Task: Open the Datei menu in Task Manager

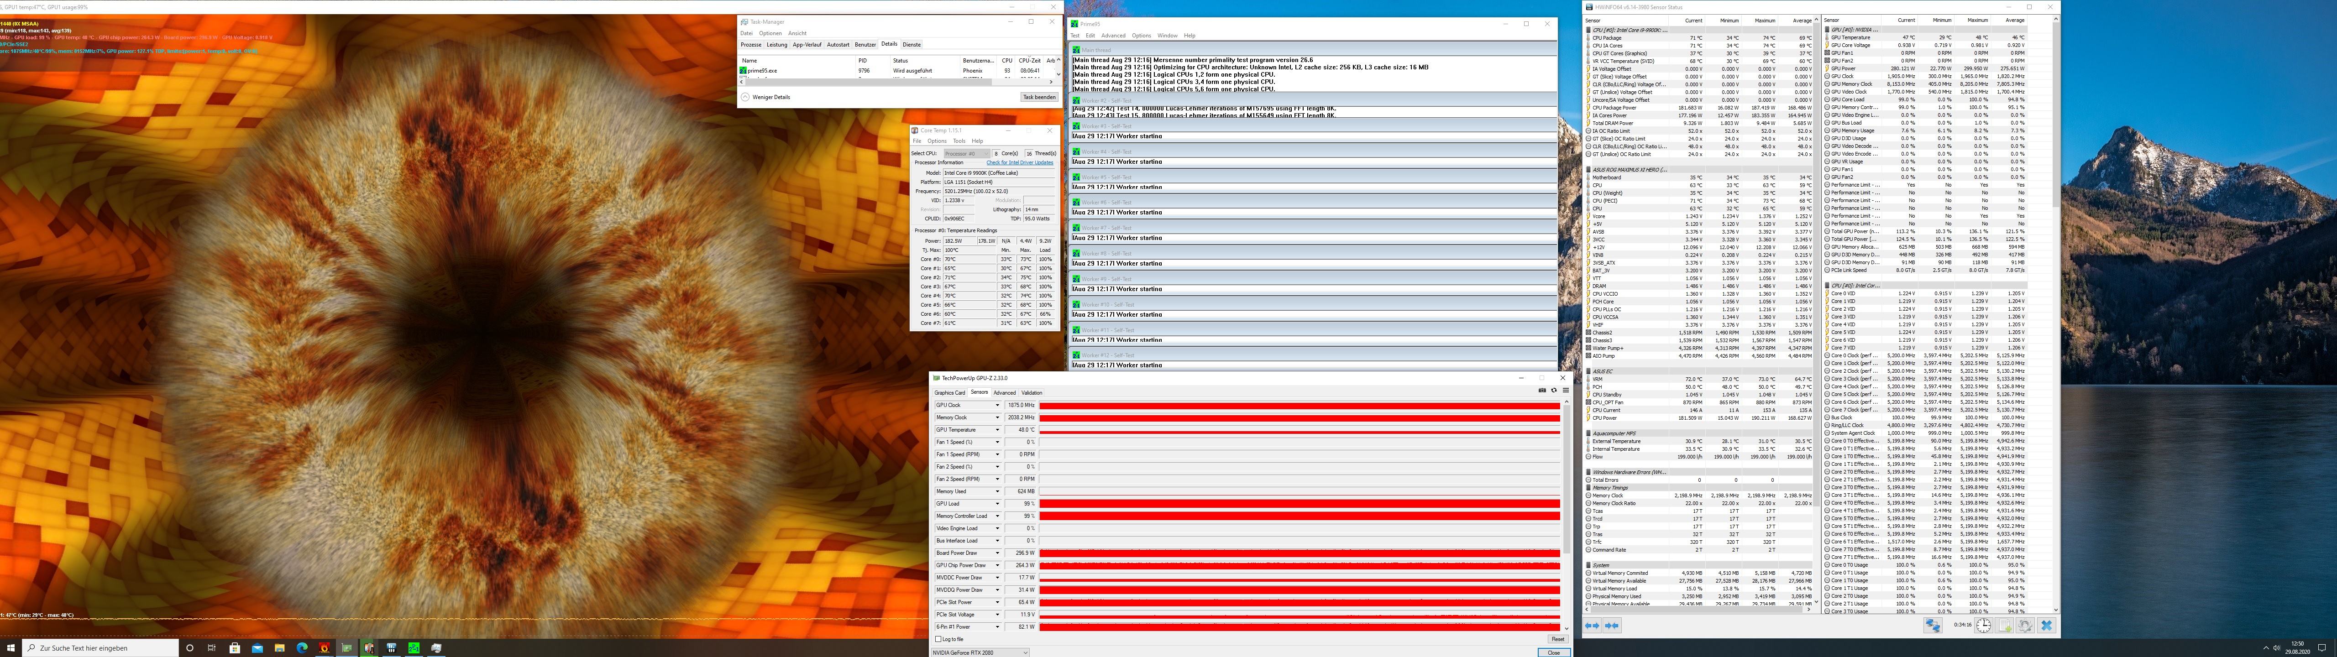Action: pyautogui.click(x=747, y=34)
